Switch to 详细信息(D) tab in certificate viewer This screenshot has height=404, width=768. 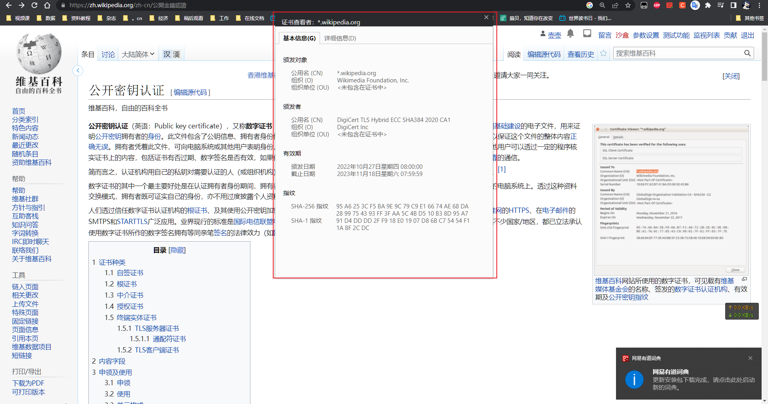click(340, 38)
